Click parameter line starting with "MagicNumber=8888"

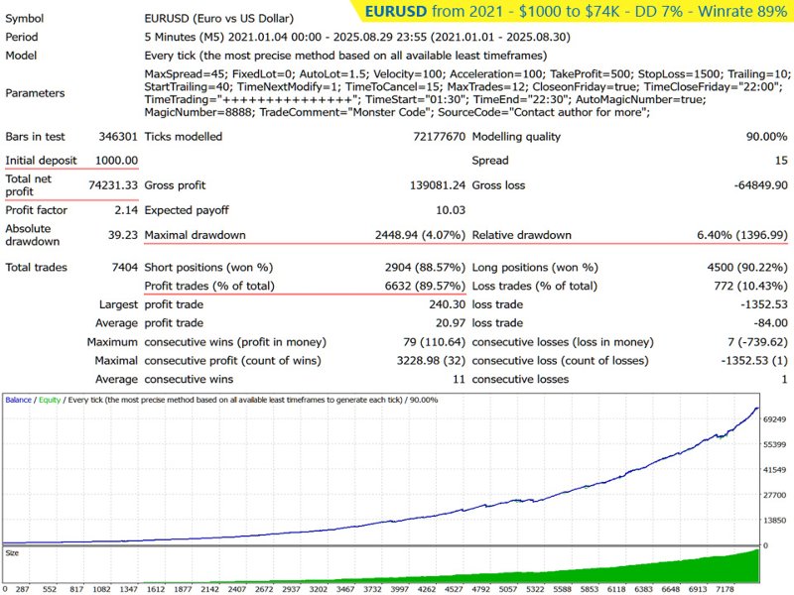coord(397,112)
